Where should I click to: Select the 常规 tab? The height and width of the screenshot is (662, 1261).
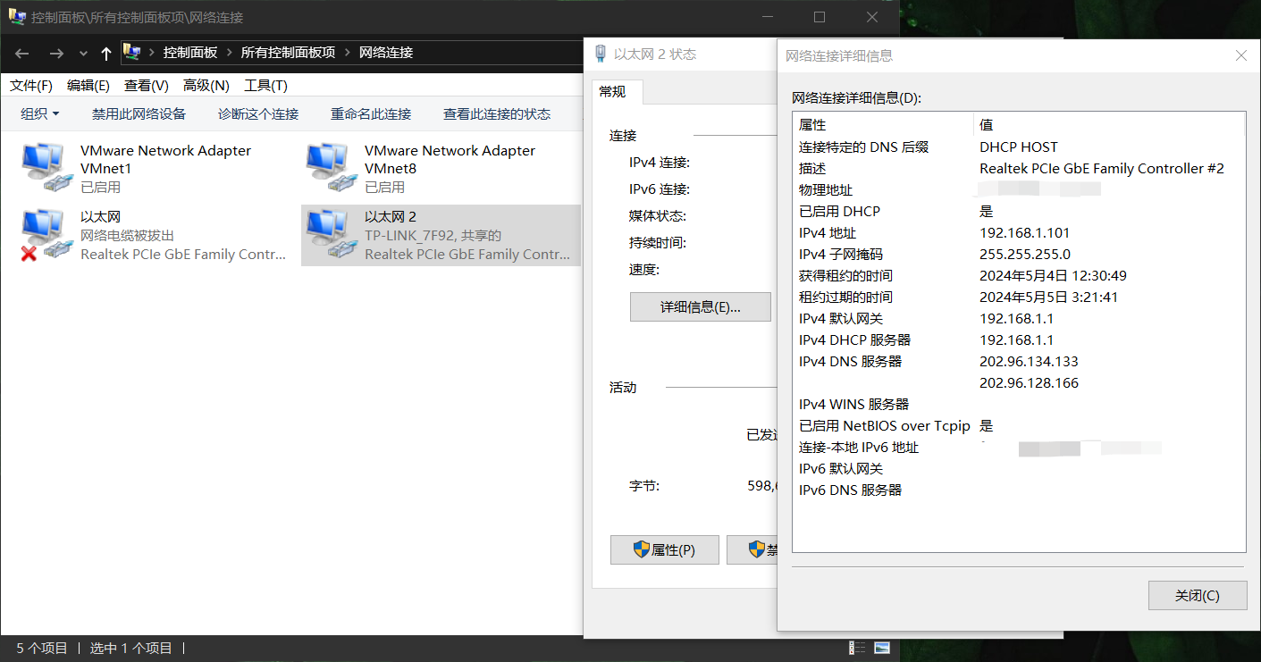point(612,92)
